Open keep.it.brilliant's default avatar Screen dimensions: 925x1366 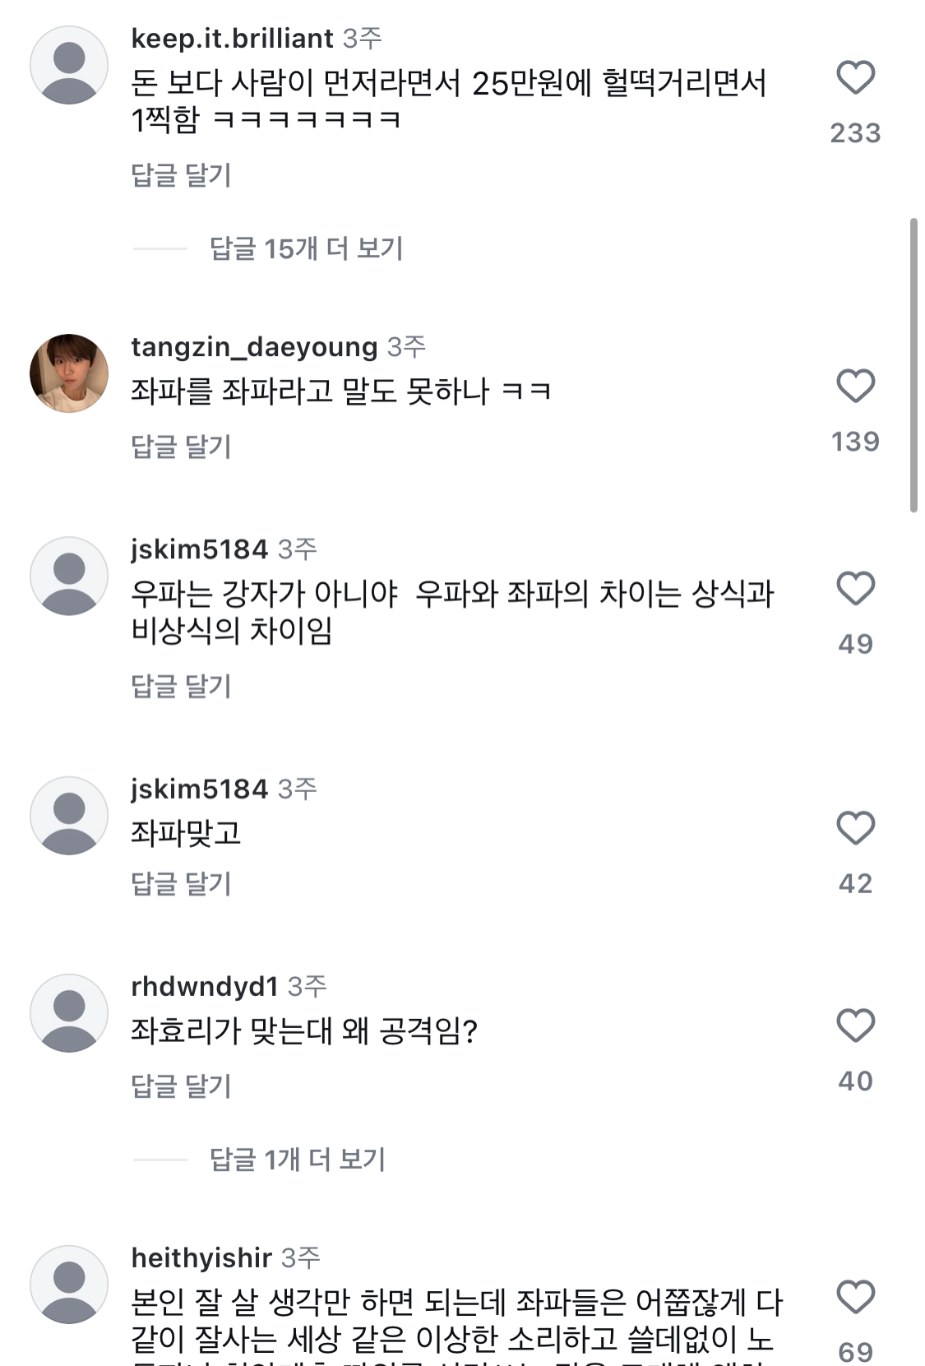69,65
